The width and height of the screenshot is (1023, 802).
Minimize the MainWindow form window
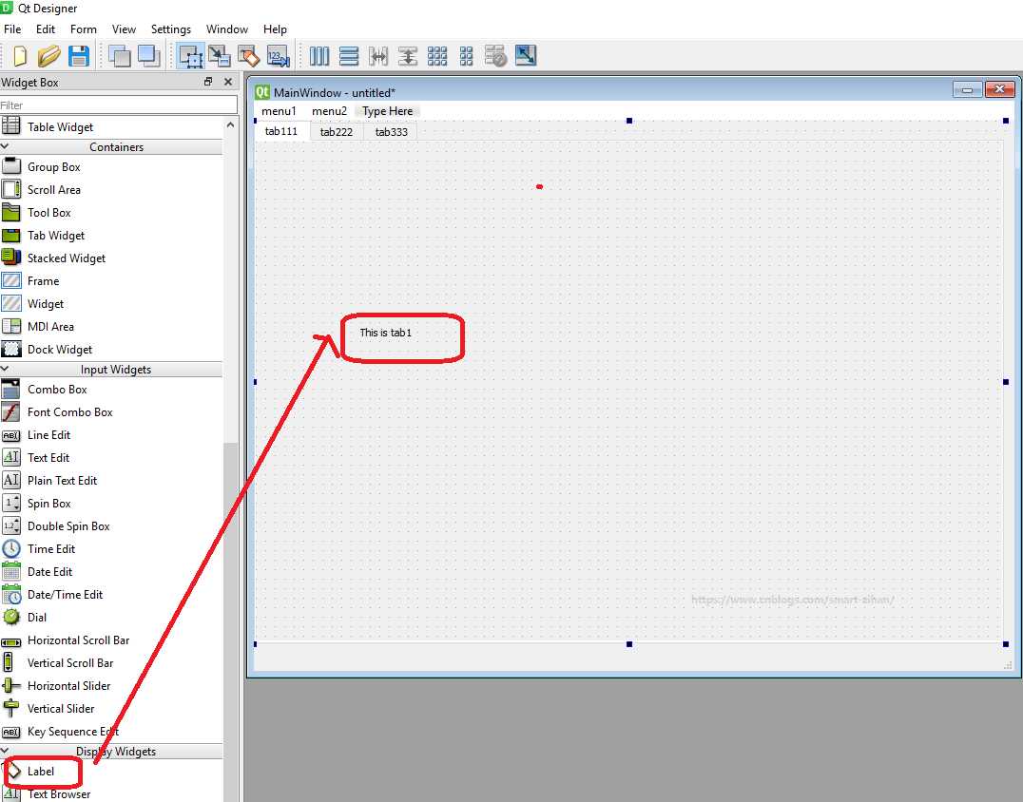tap(967, 90)
